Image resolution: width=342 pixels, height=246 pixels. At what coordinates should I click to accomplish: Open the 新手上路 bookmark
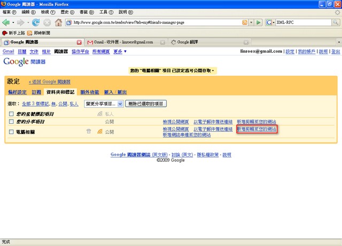point(13,33)
